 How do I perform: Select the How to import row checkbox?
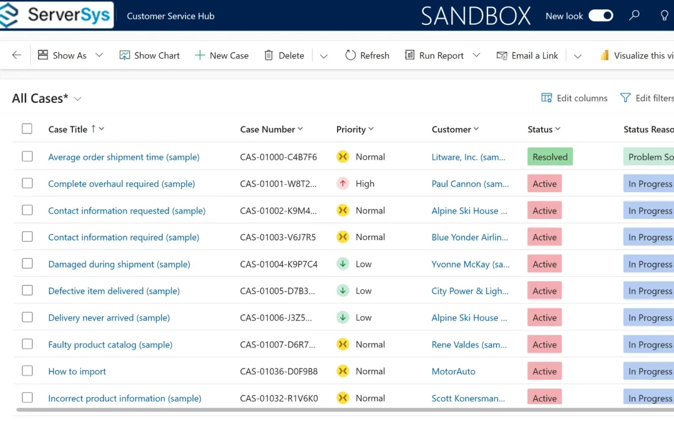27,370
